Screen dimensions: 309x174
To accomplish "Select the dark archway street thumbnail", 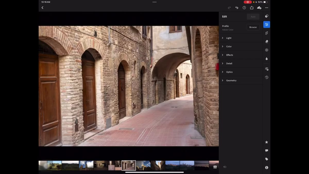I will click(101, 166).
